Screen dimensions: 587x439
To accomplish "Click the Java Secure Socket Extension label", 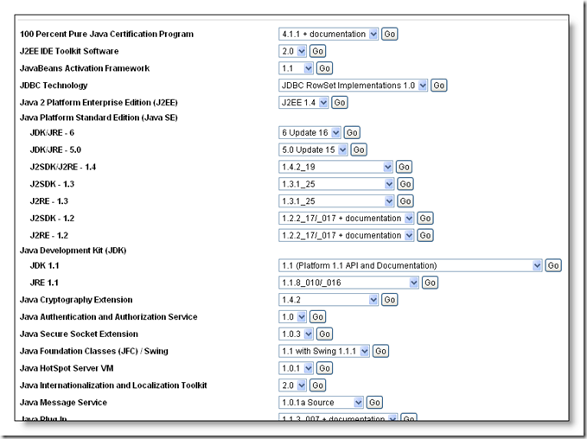I will click(x=79, y=334).
